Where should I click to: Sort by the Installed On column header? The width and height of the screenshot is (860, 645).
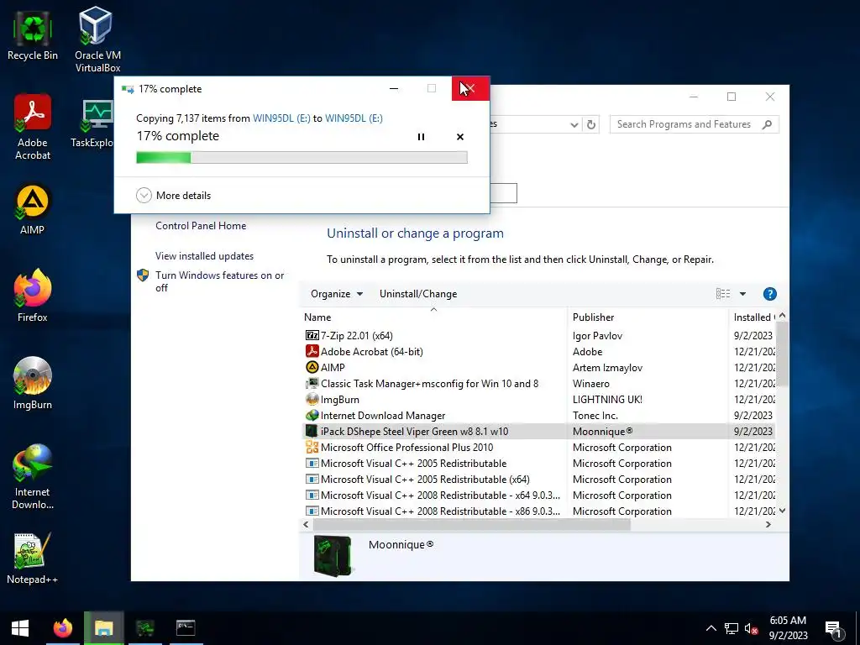tap(752, 317)
